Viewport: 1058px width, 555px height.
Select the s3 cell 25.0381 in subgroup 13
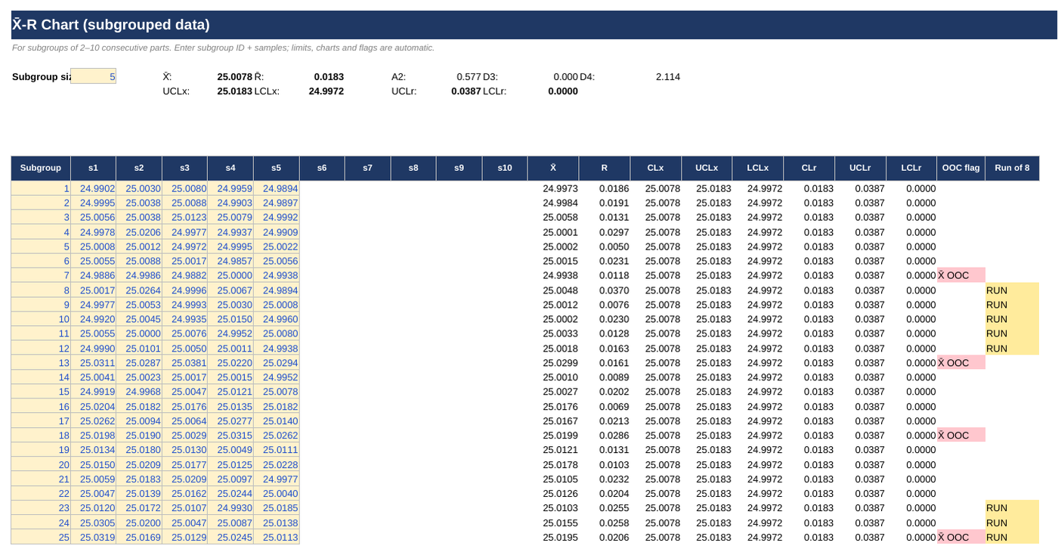pos(184,363)
